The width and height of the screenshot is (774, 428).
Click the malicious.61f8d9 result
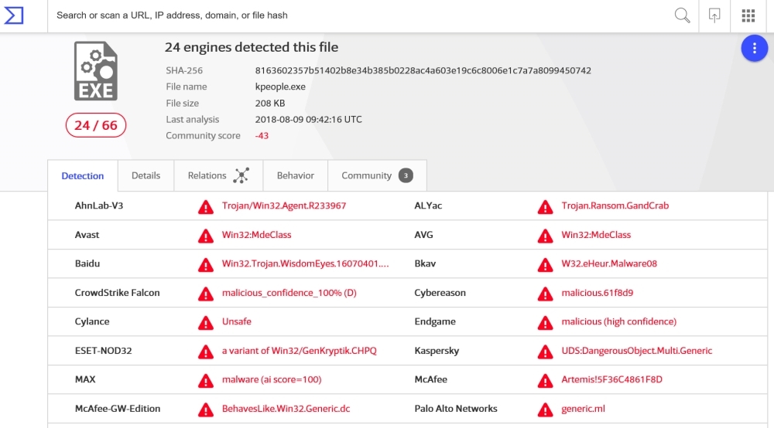tap(598, 293)
